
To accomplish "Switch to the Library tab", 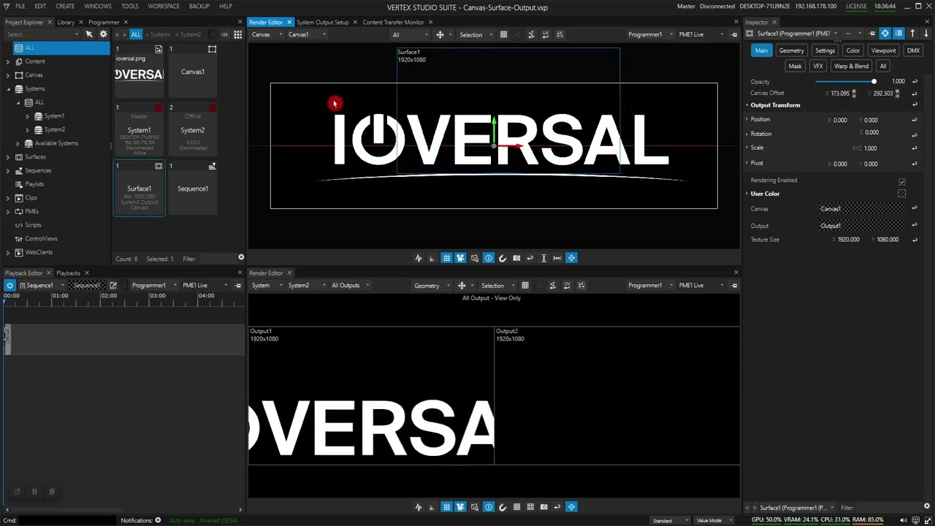I will 66,22.
